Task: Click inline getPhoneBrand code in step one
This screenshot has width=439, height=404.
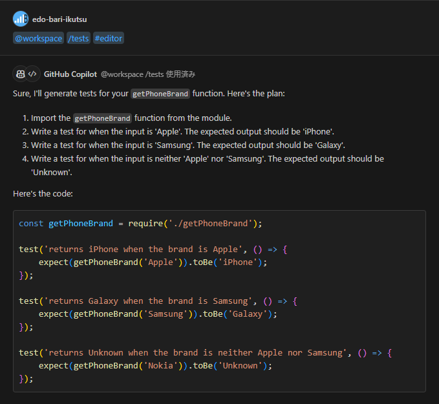Action: 103,118
